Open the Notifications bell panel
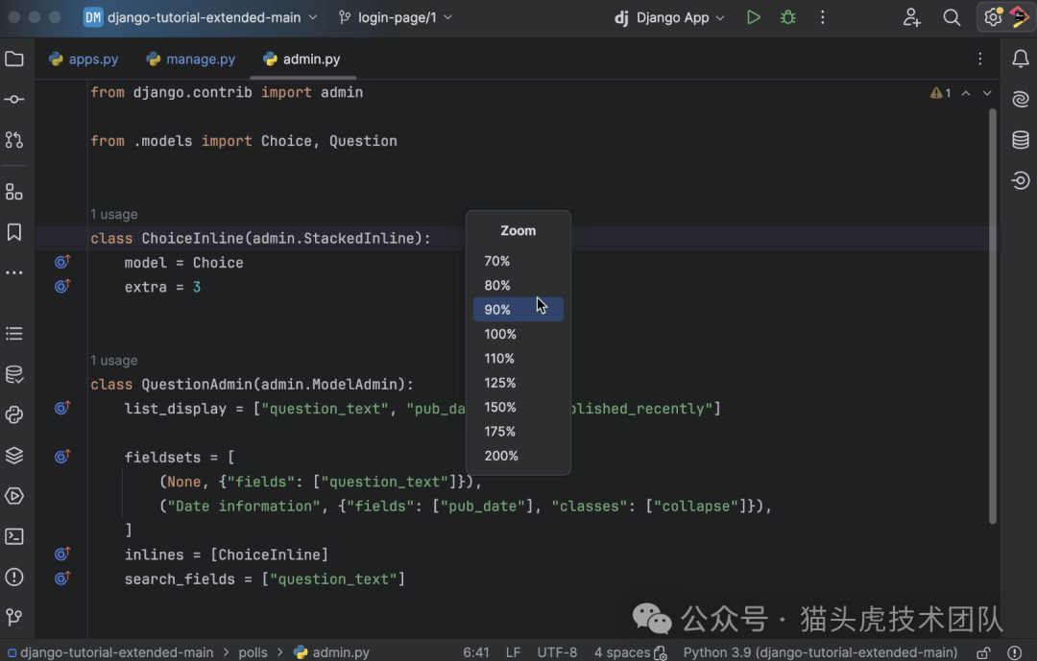Image resolution: width=1037 pixels, height=661 pixels. 1020,59
